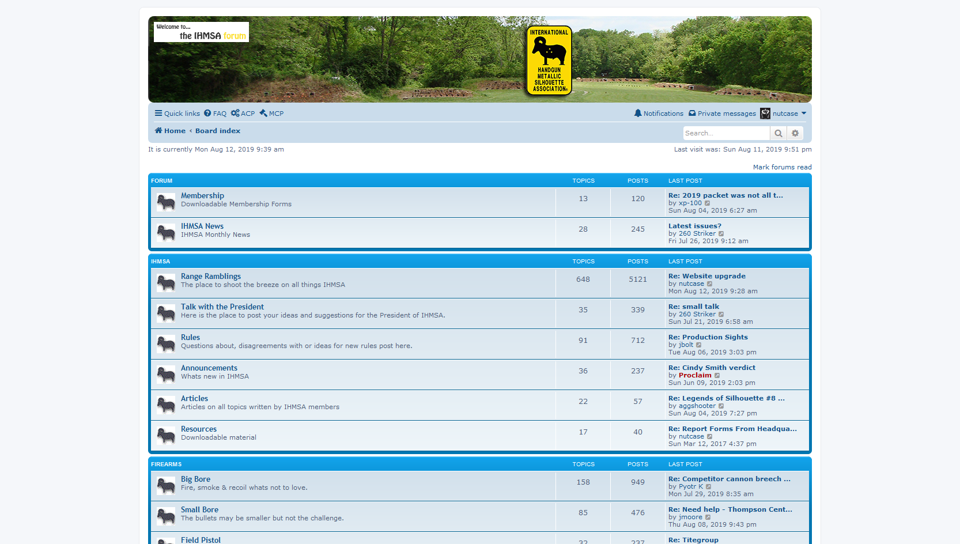Focus the Search input field
This screenshot has height=544, width=960.
point(726,133)
